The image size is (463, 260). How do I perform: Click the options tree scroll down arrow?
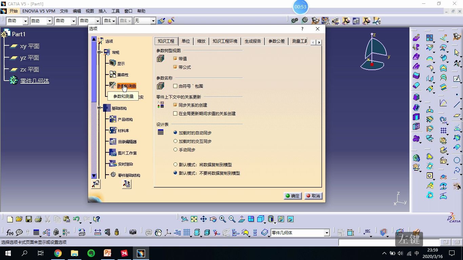[94, 176]
